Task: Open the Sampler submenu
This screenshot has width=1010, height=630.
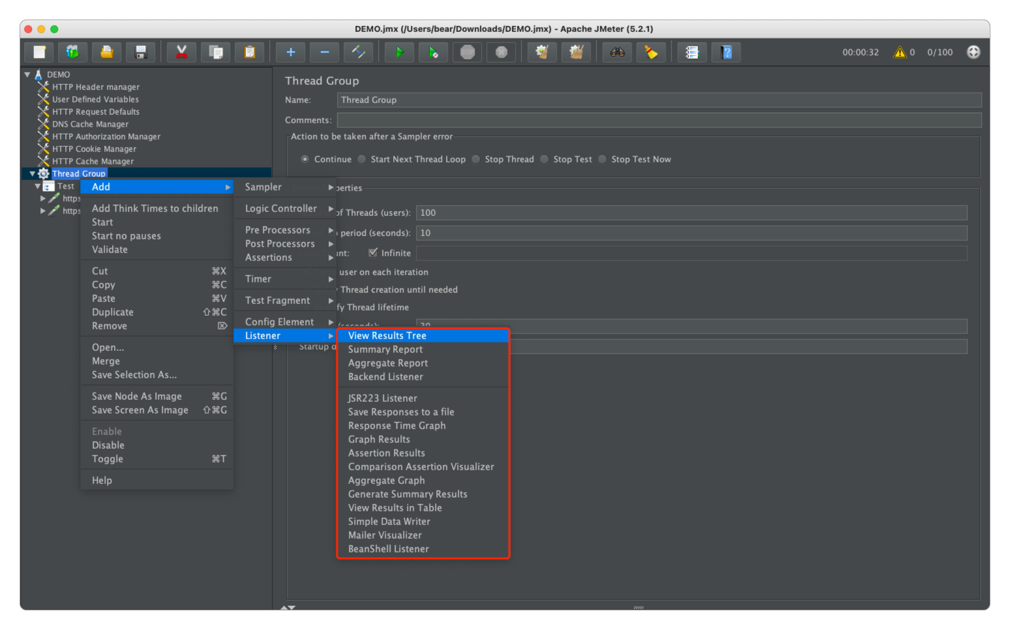Action: coord(285,187)
